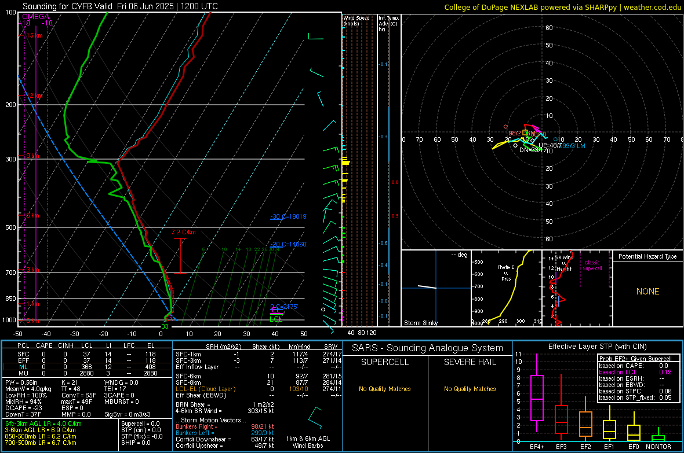Open the Theta-E v. Pres inset
684x453 pixels.
coord(507,288)
